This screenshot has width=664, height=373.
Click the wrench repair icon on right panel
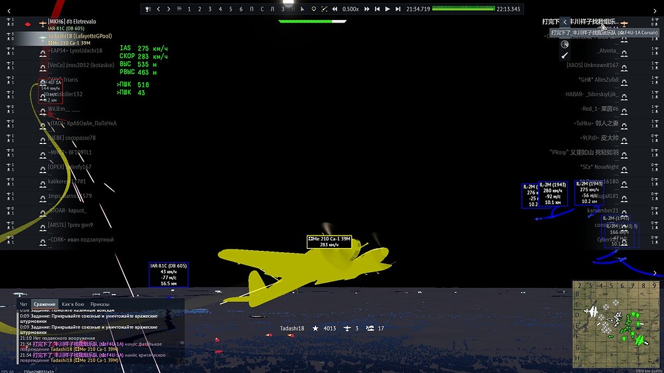(x=564, y=56)
